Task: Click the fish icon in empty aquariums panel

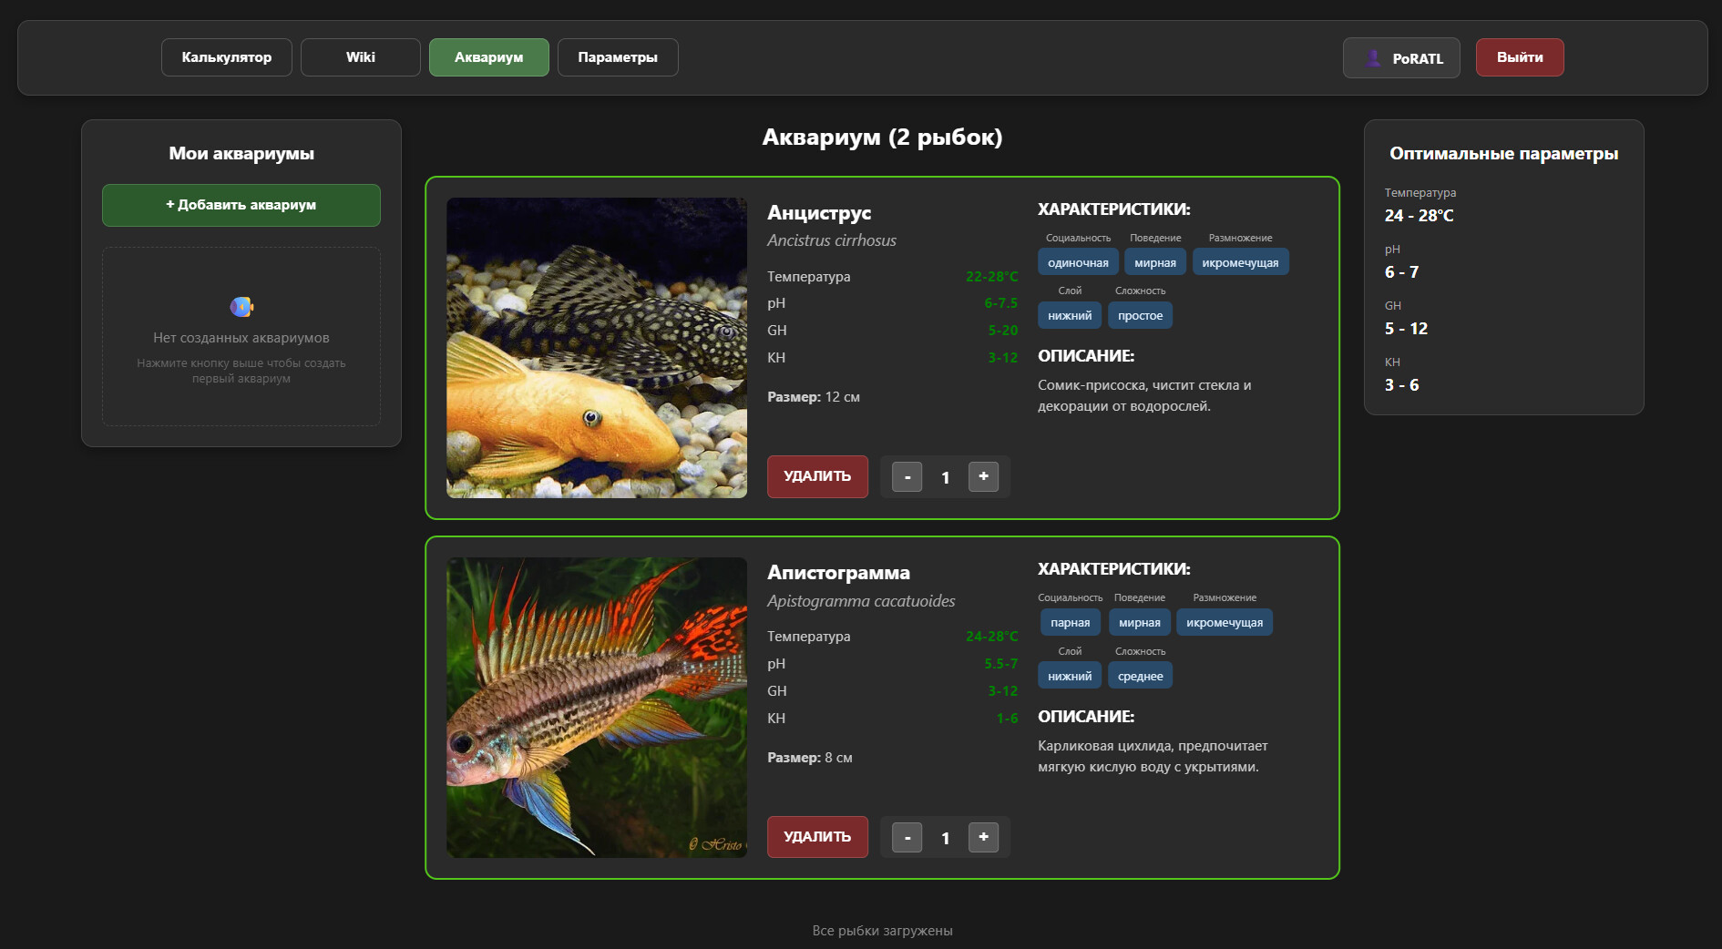Action: pyautogui.click(x=241, y=307)
